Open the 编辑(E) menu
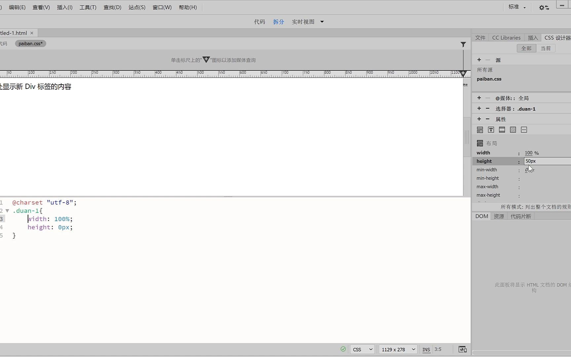This screenshot has height=357, width=571. (x=17, y=7)
